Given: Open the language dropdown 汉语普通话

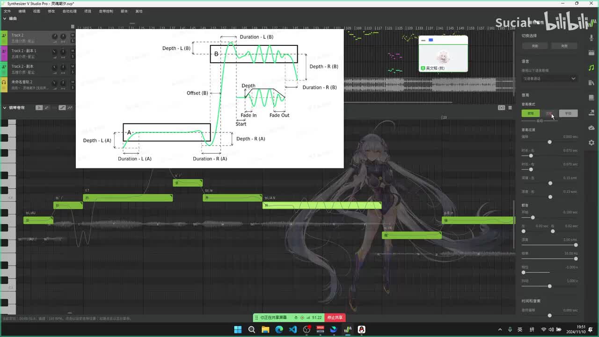Looking at the screenshot, I should (x=549, y=79).
